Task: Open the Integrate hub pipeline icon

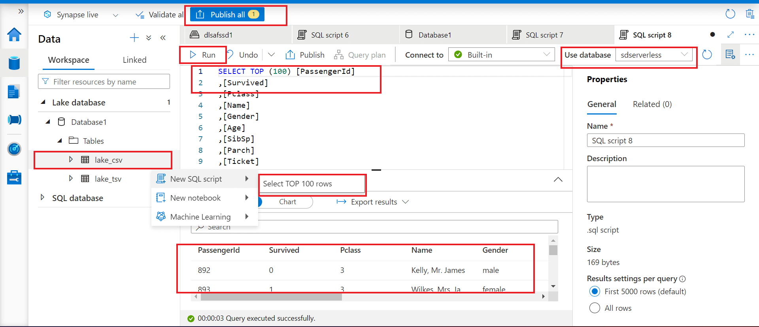Action: (x=14, y=120)
